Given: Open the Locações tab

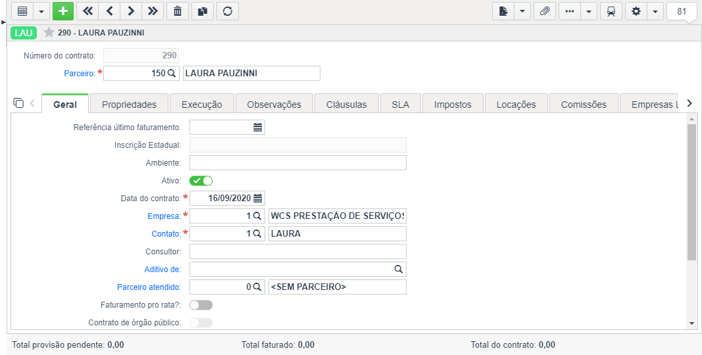Looking at the screenshot, I should coord(516,104).
